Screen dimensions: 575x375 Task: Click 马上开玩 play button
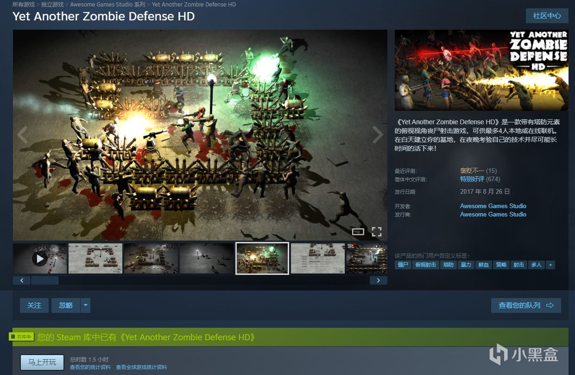[42, 362]
